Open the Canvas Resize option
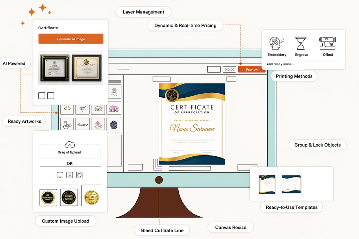Image resolution: width=359 pixels, height=239 pixels. click(230, 227)
